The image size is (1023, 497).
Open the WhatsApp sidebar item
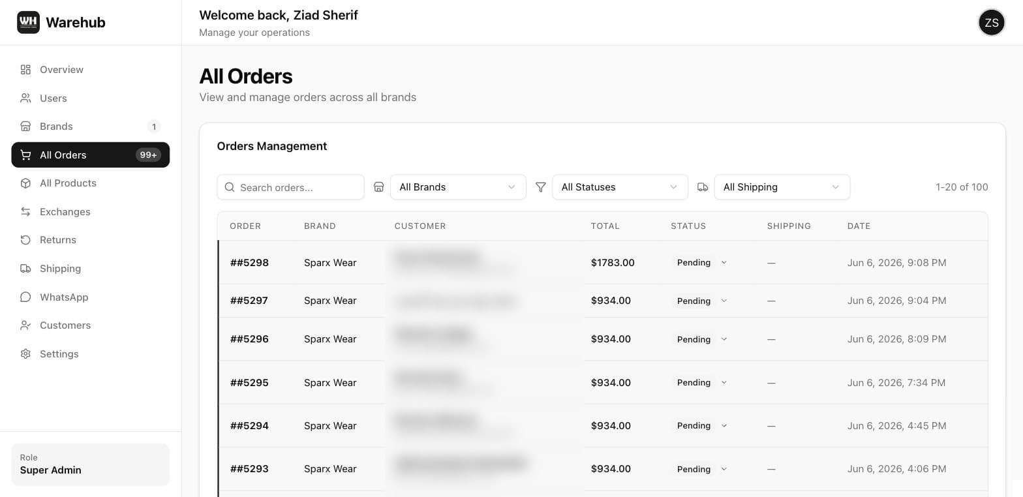(90, 297)
